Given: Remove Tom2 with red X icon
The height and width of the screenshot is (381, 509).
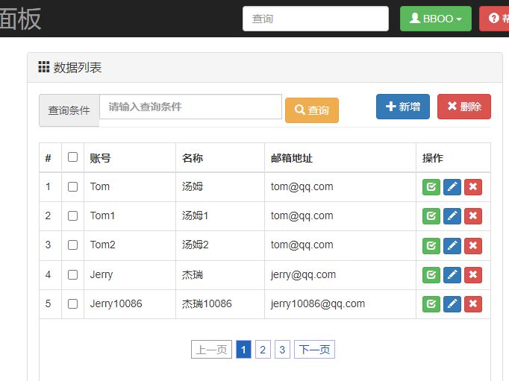Looking at the screenshot, I should click(473, 245).
